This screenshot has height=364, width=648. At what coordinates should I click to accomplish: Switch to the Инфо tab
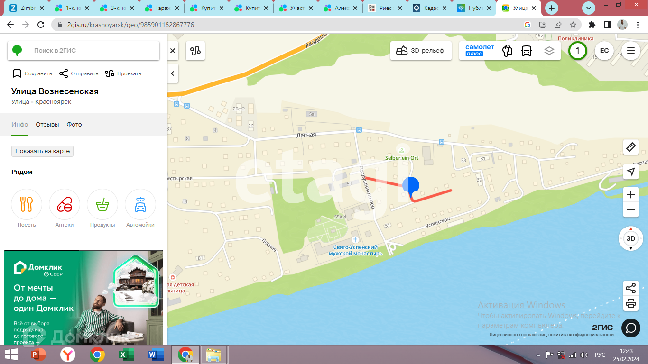click(x=20, y=125)
